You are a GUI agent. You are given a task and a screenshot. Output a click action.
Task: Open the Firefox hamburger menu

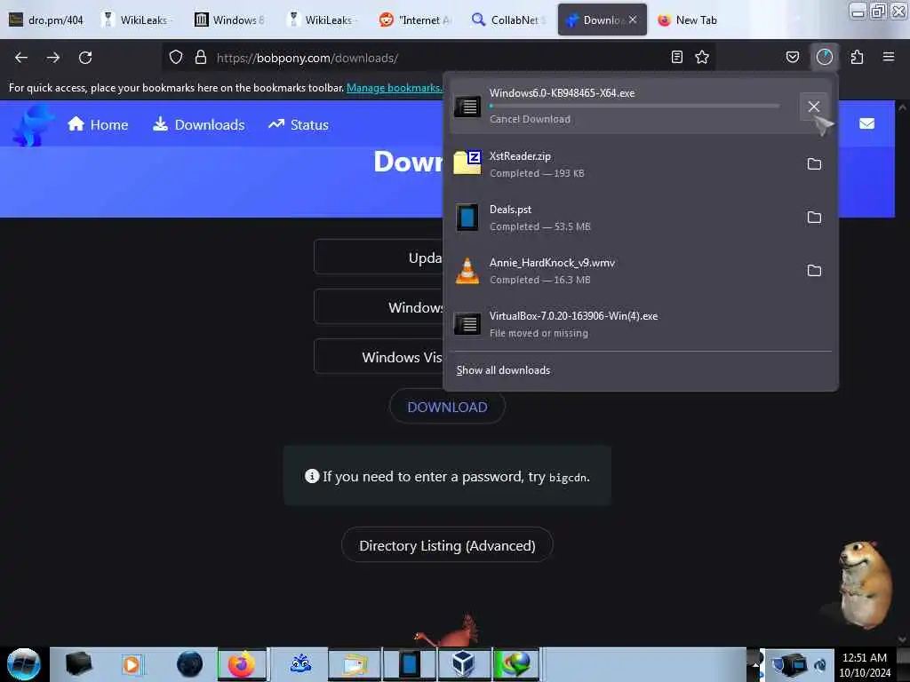[889, 57]
